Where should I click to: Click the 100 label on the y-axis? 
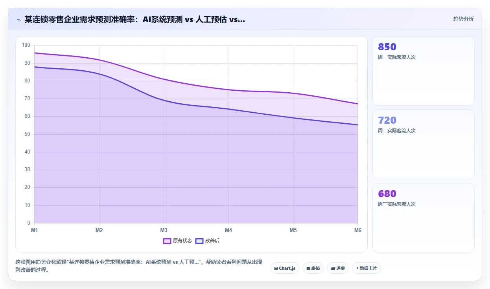pyautogui.click(x=26, y=45)
